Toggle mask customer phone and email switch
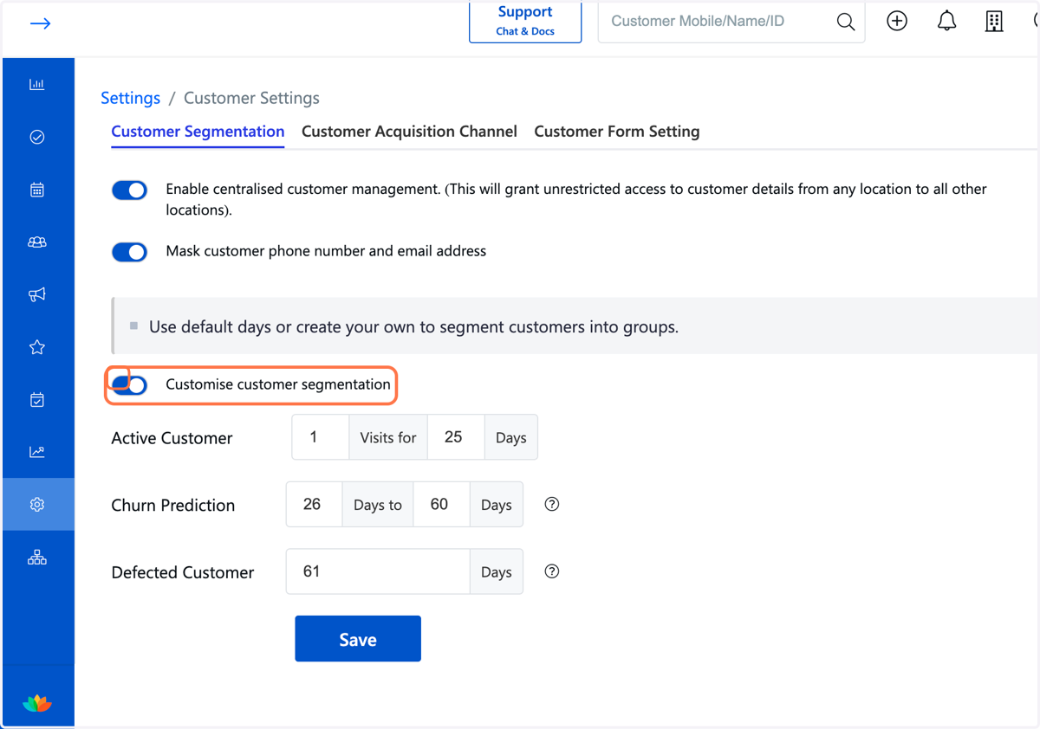This screenshot has height=729, width=1040. tap(130, 252)
